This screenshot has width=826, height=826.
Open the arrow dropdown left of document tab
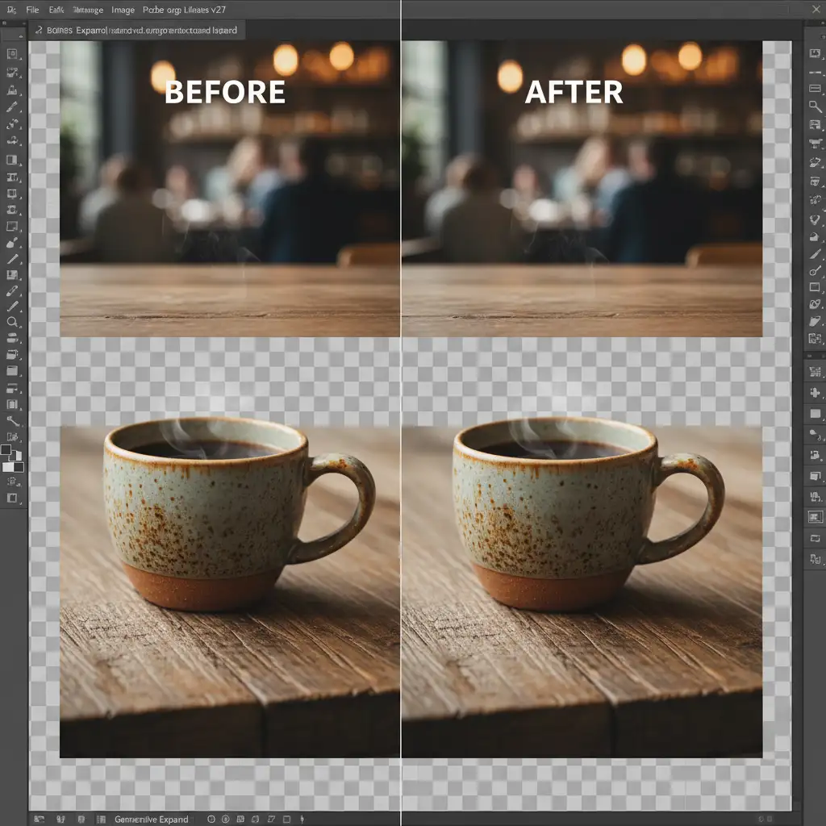[37, 31]
